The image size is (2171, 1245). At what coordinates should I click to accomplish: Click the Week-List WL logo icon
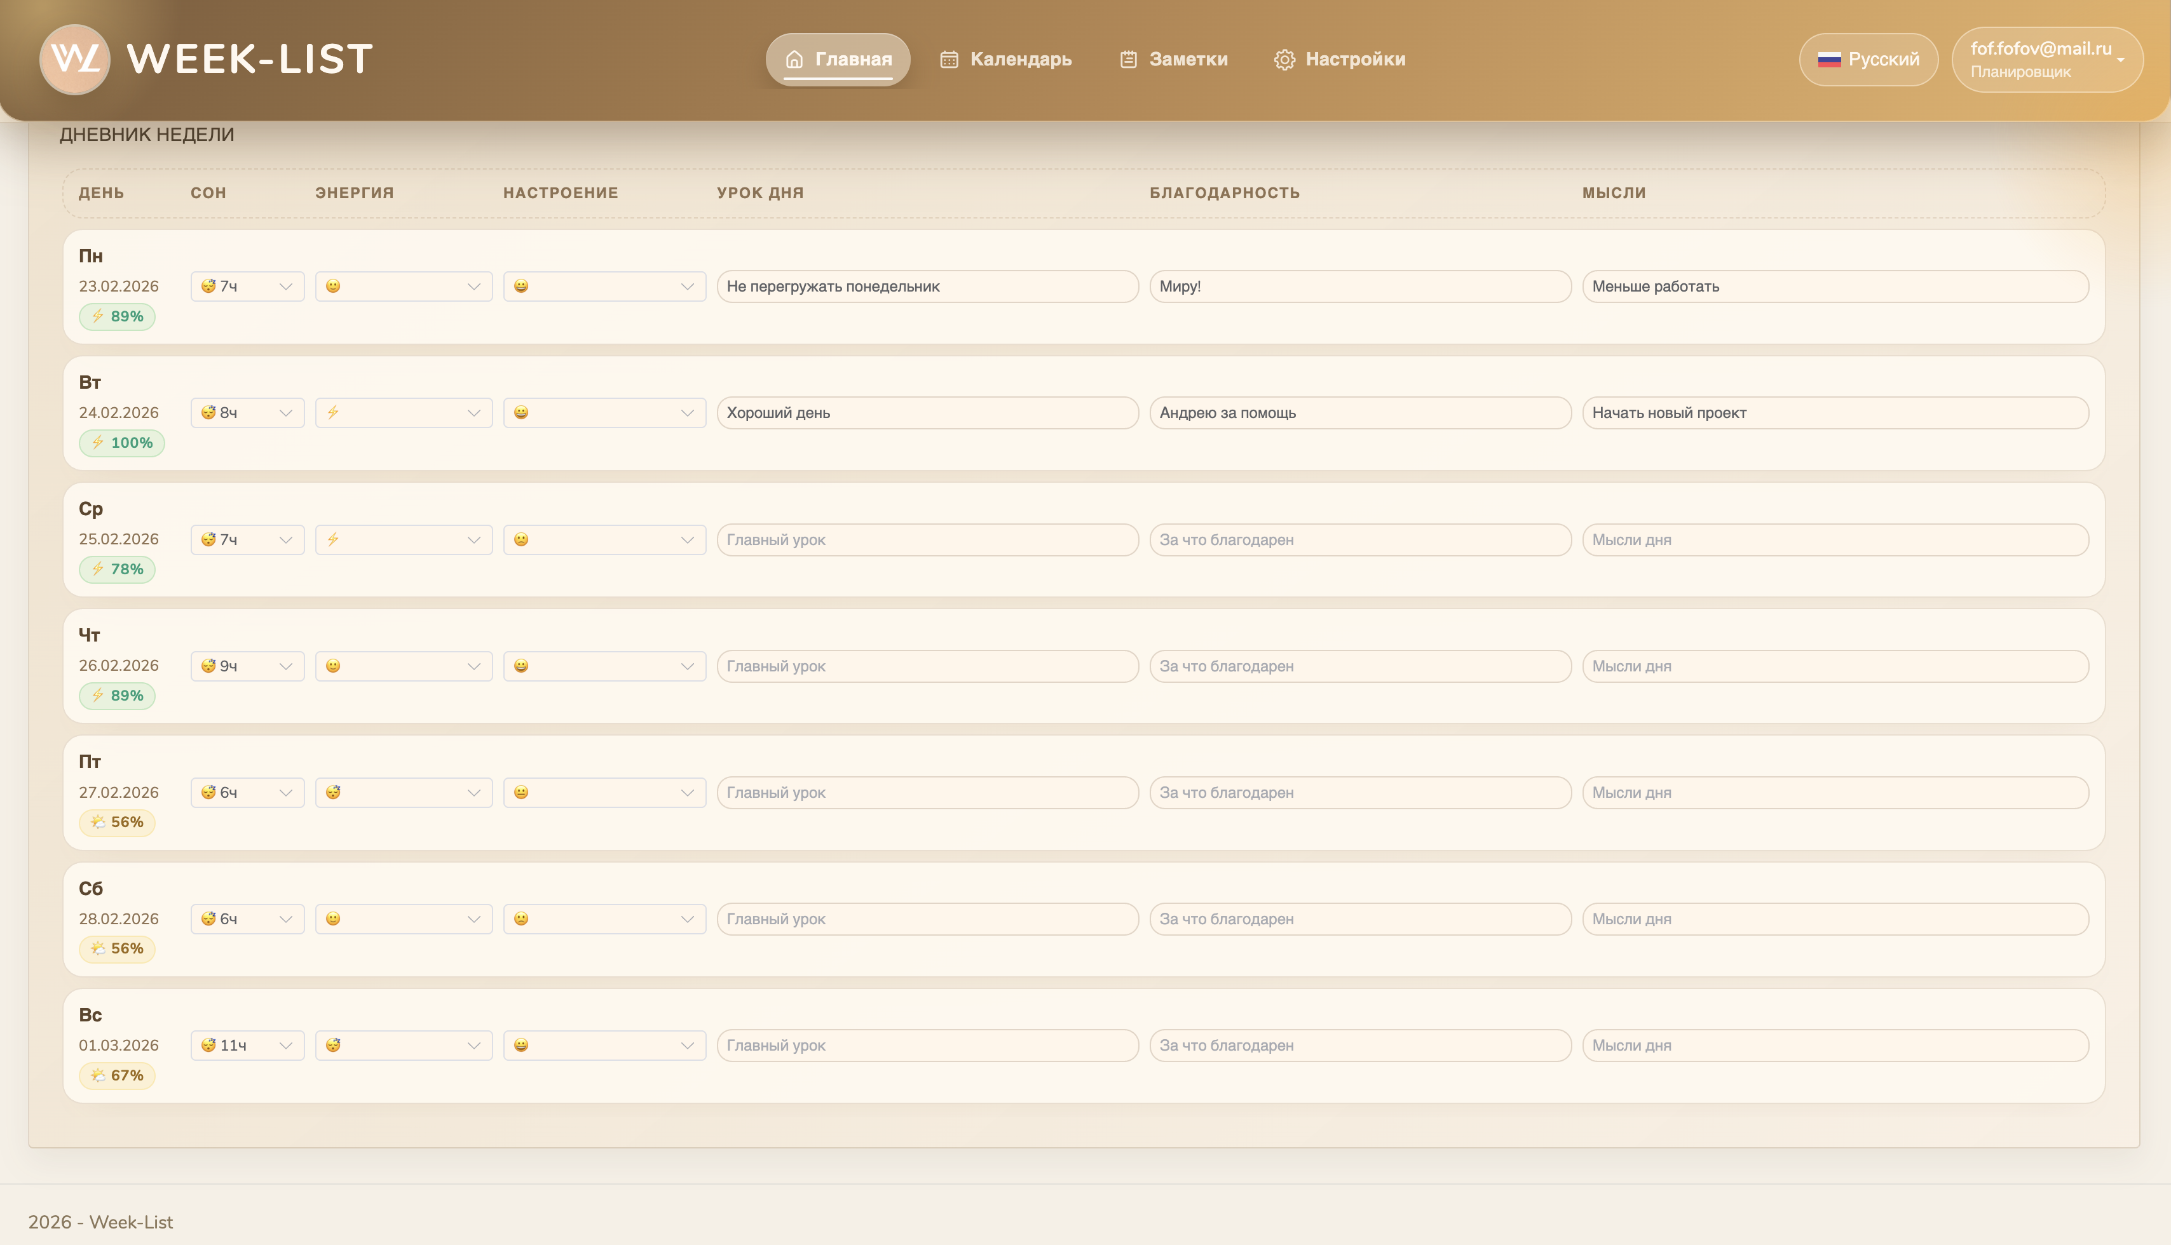coord(74,59)
